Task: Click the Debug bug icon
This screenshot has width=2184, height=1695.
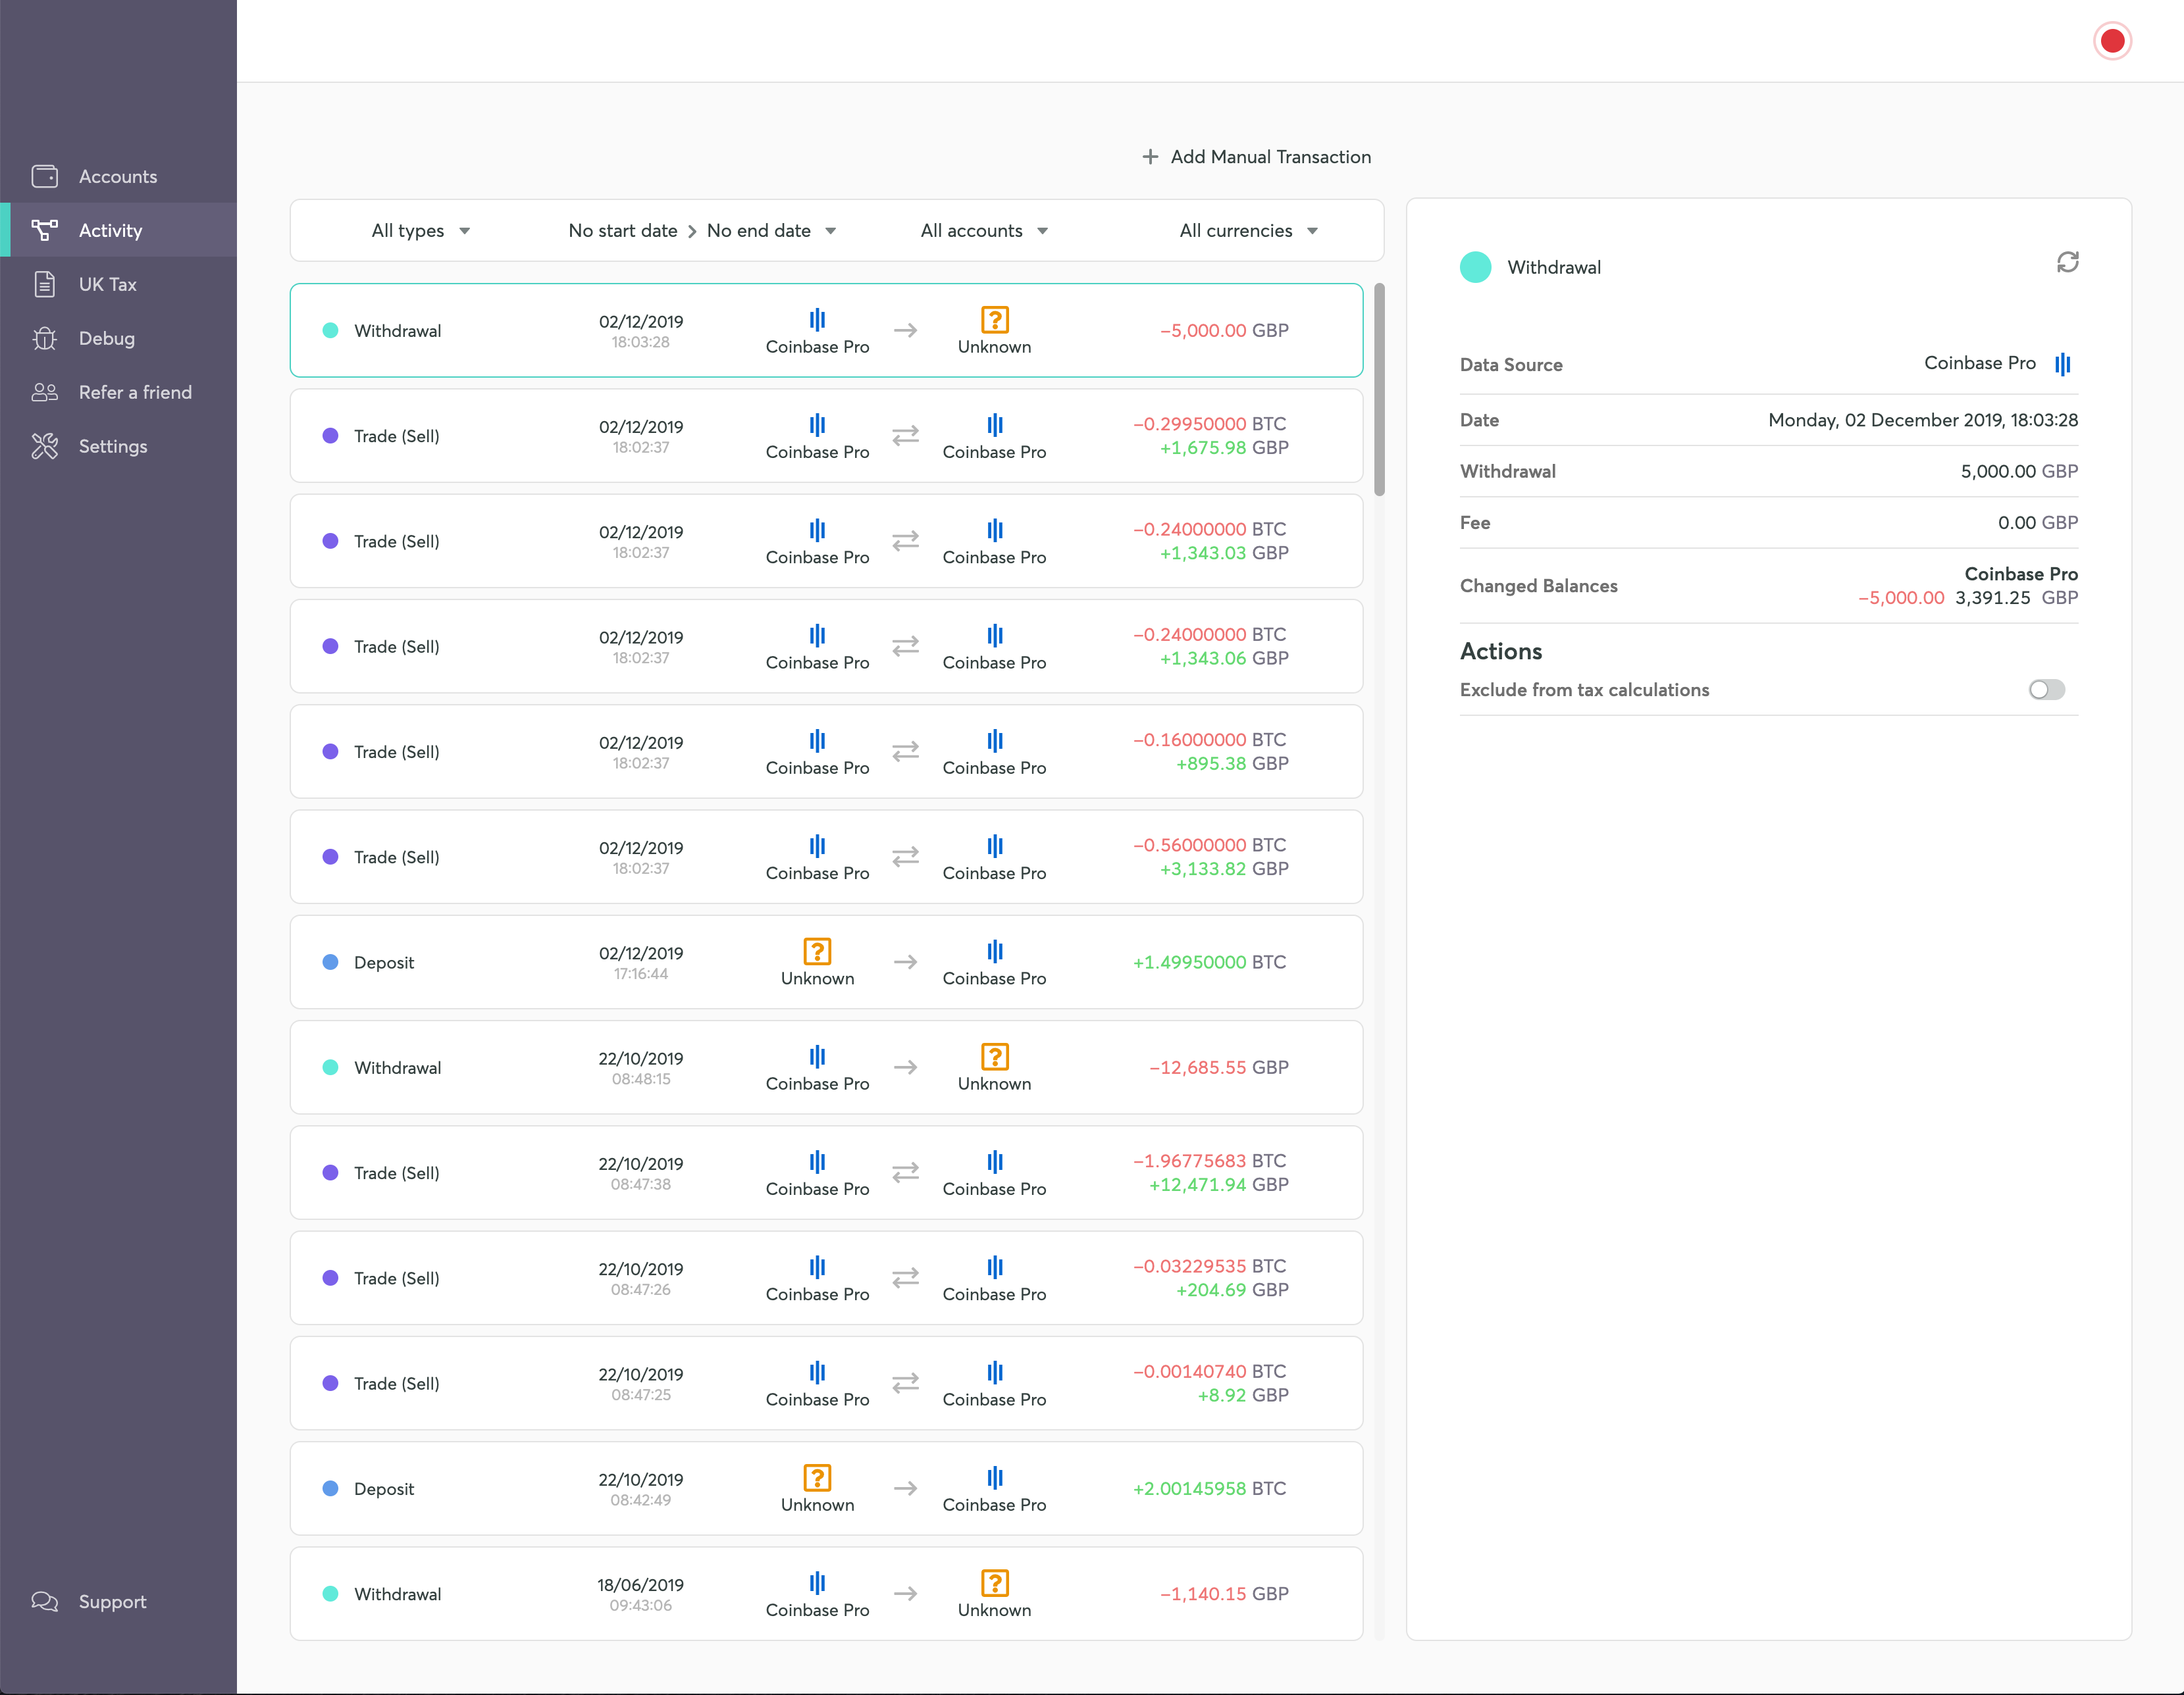Action: pos(45,338)
